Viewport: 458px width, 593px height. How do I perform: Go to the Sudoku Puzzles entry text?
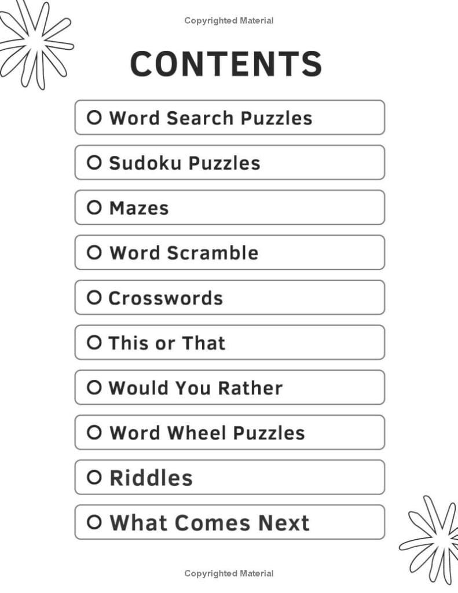(x=185, y=163)
